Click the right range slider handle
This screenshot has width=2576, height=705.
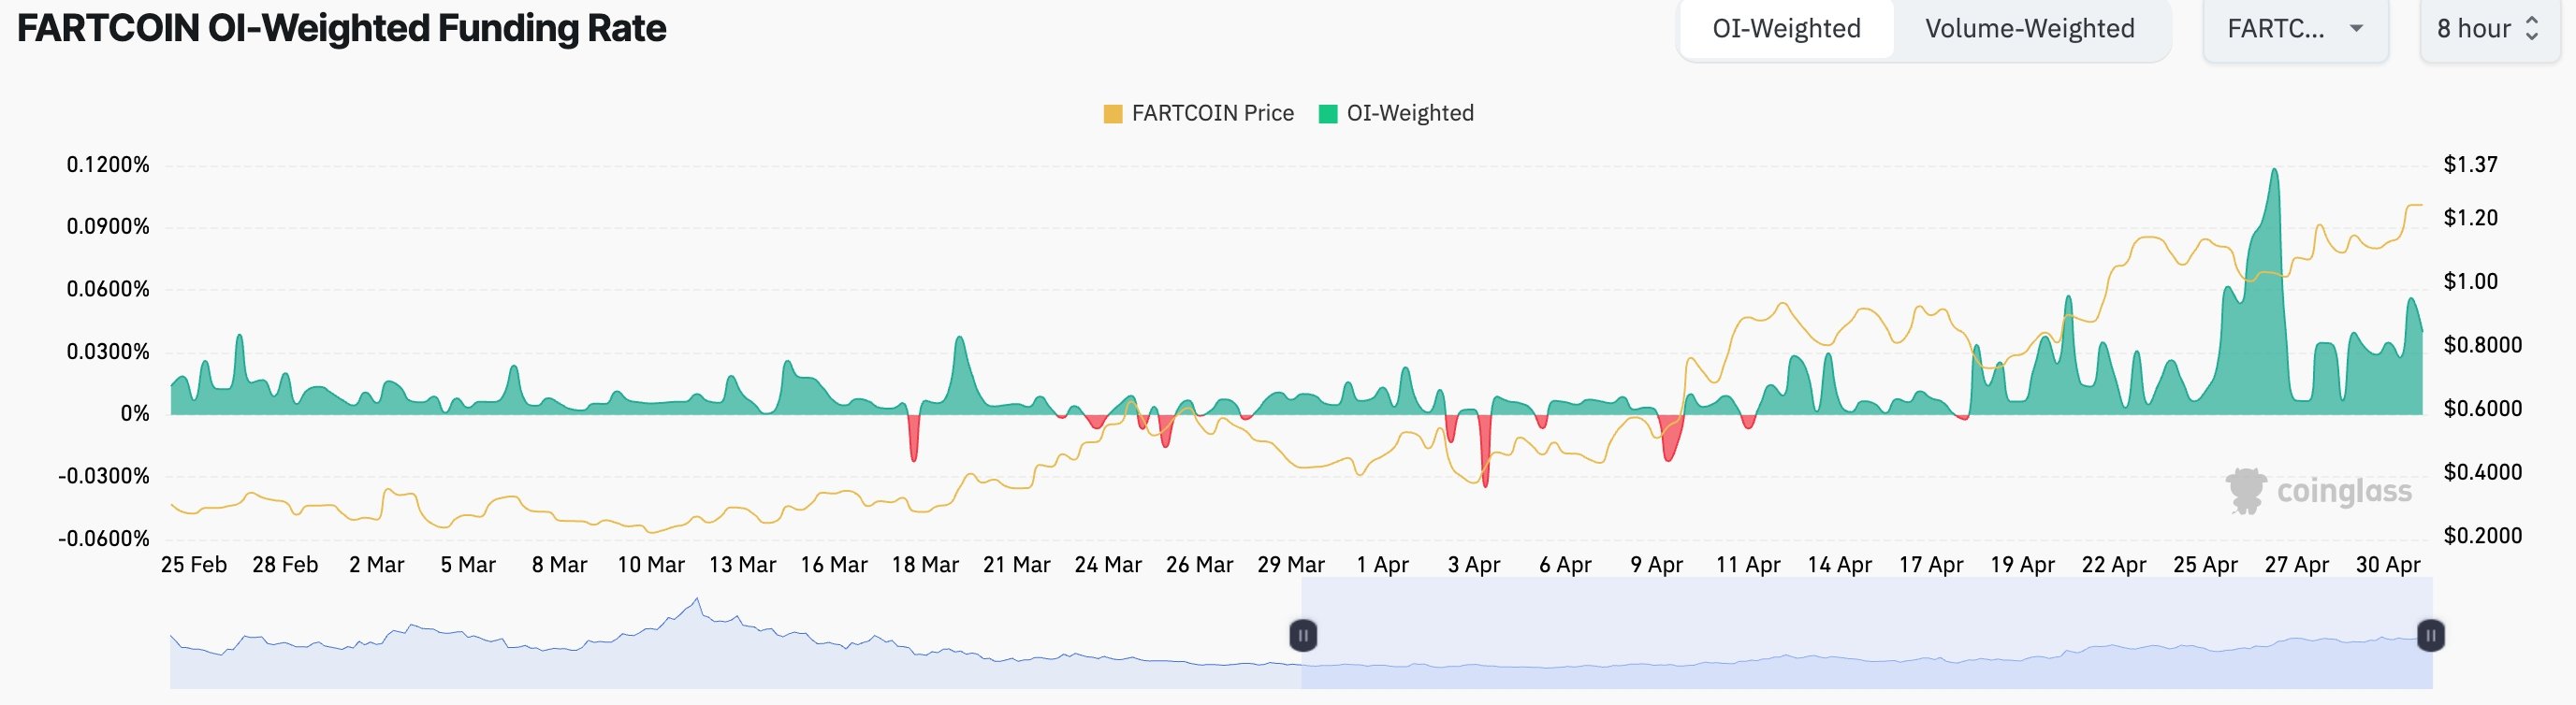click(x=2431, y=635)
